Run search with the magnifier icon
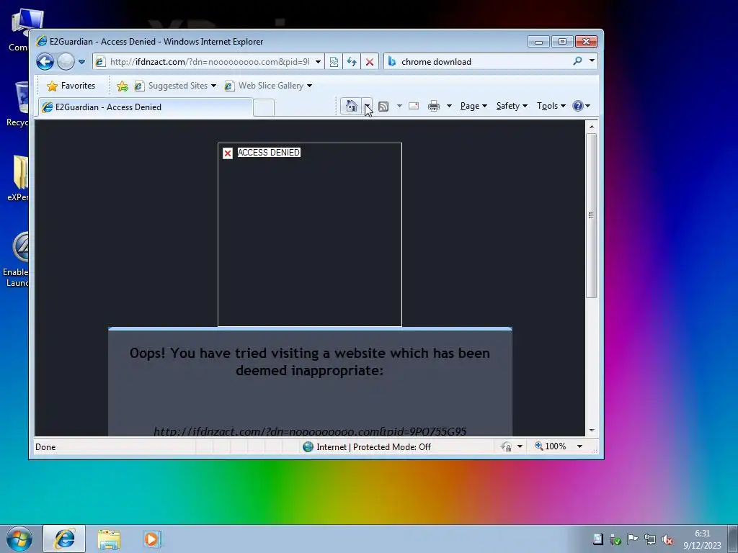738x553 pixels. [577, 61]
